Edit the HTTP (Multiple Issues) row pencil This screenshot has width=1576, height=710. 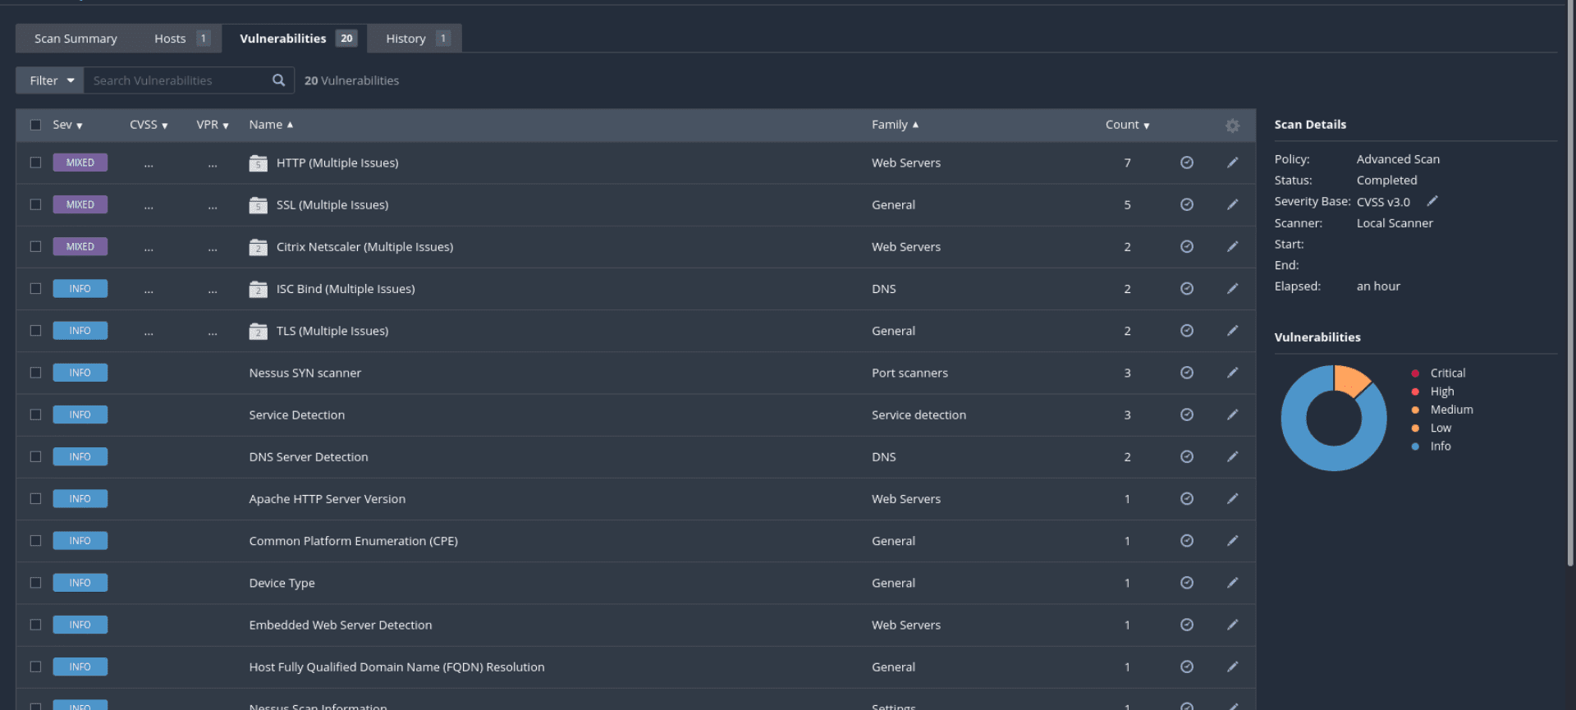1232,163
